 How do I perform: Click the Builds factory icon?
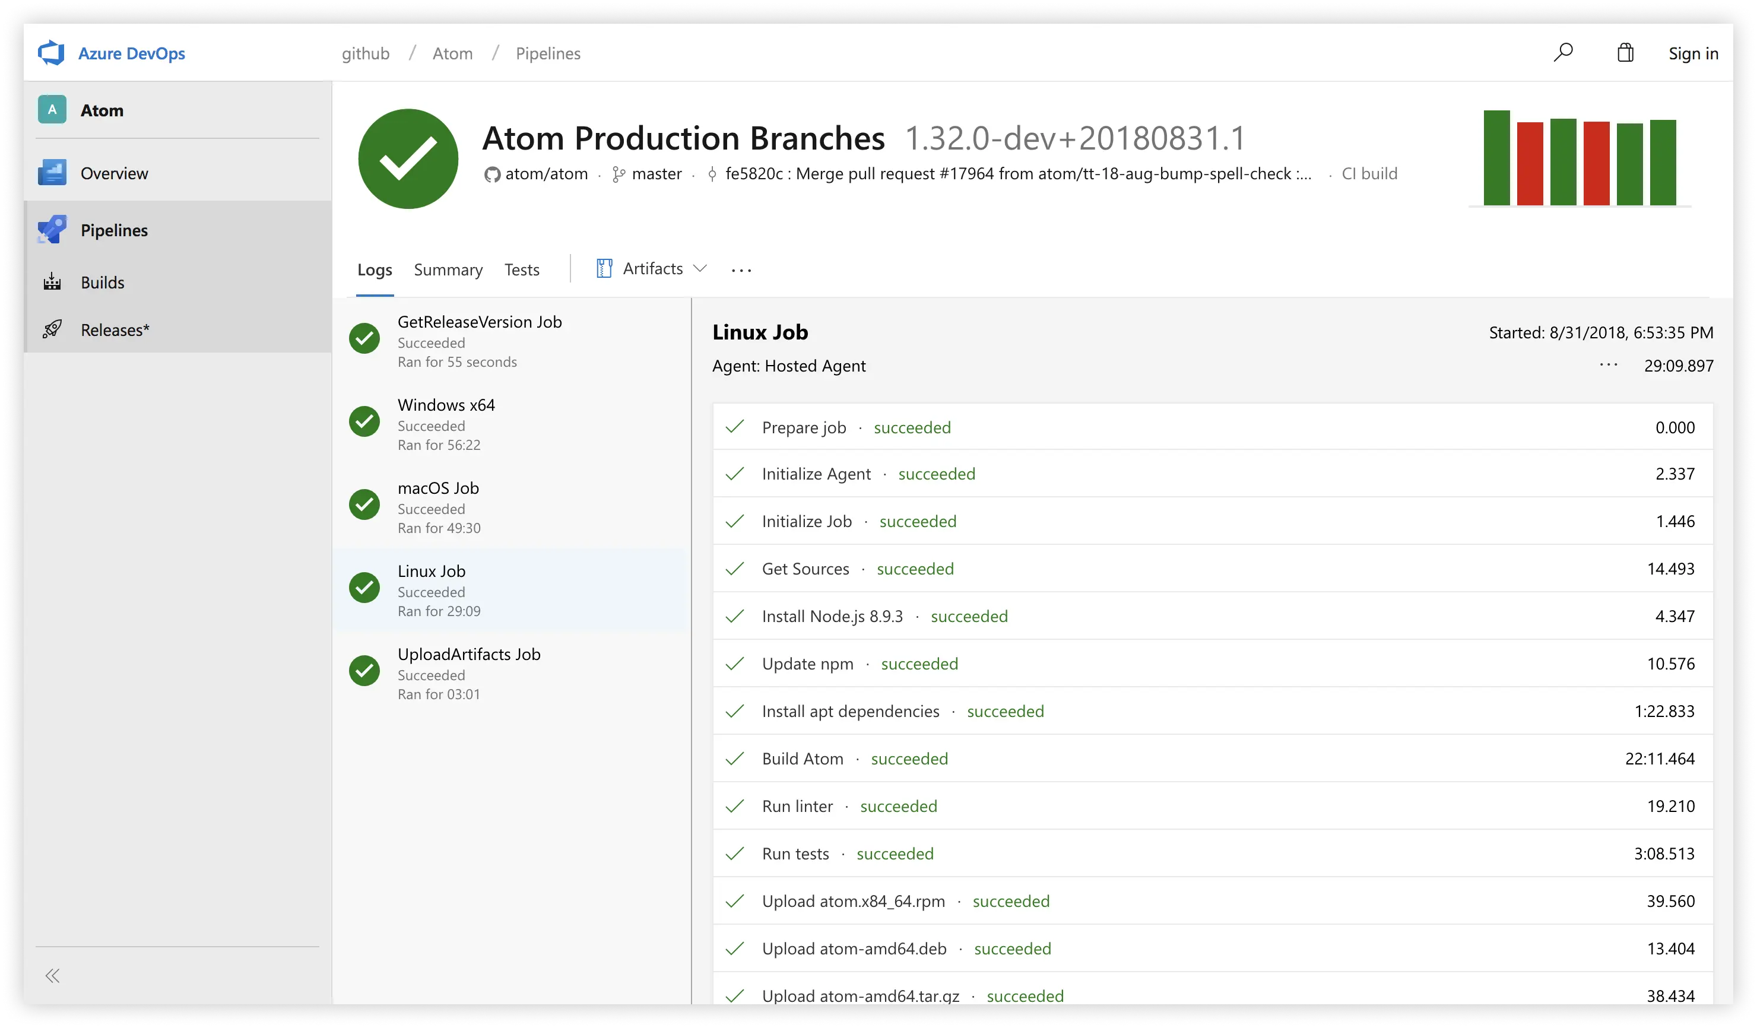tap(52, 283)
